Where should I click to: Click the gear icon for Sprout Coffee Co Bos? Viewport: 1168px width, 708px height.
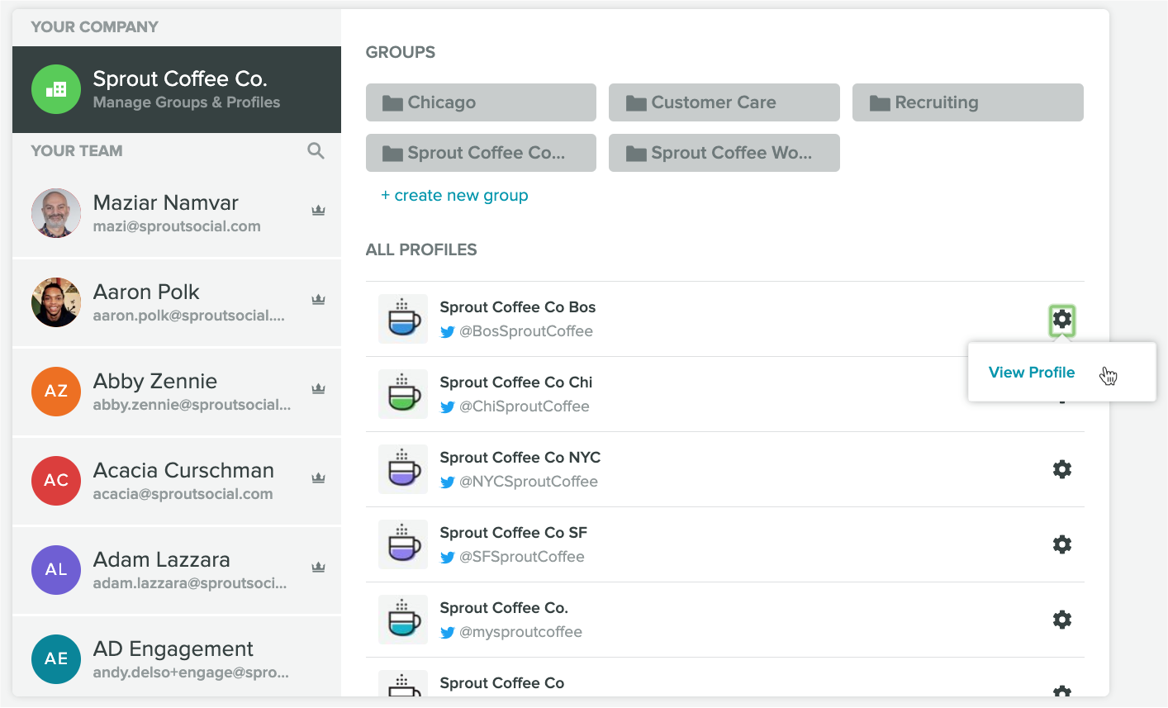pos(1062,319)
